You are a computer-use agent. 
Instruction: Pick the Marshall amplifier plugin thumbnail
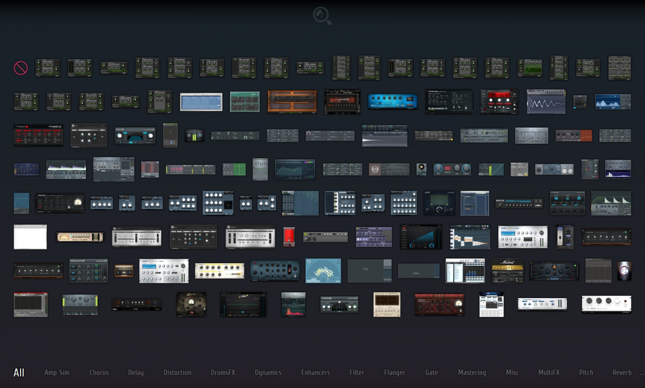(x=507, y=270)
